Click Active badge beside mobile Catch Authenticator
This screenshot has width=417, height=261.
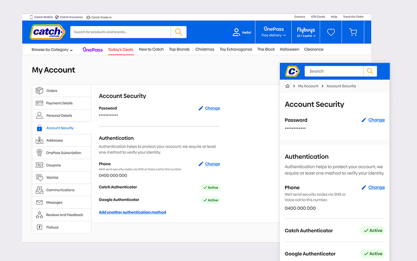pyautogui.click(x=373, y=230)
